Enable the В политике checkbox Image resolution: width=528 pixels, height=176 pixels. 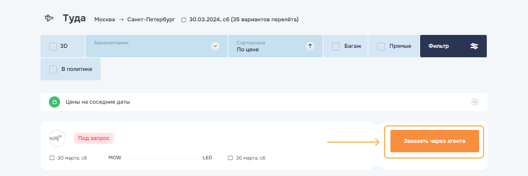(x=53, y=69)
